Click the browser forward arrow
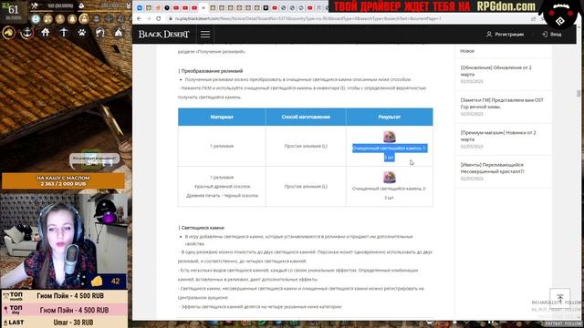The image size is (584, 328). click(149, 18)
